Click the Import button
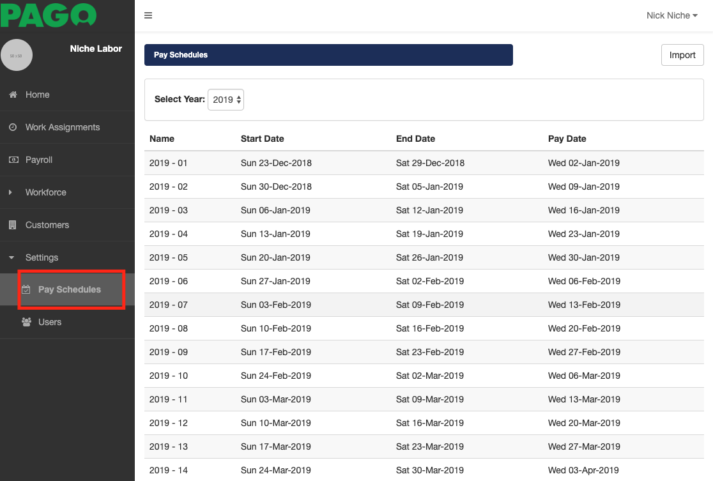This screenshot has height=481, width=713. 682,55
